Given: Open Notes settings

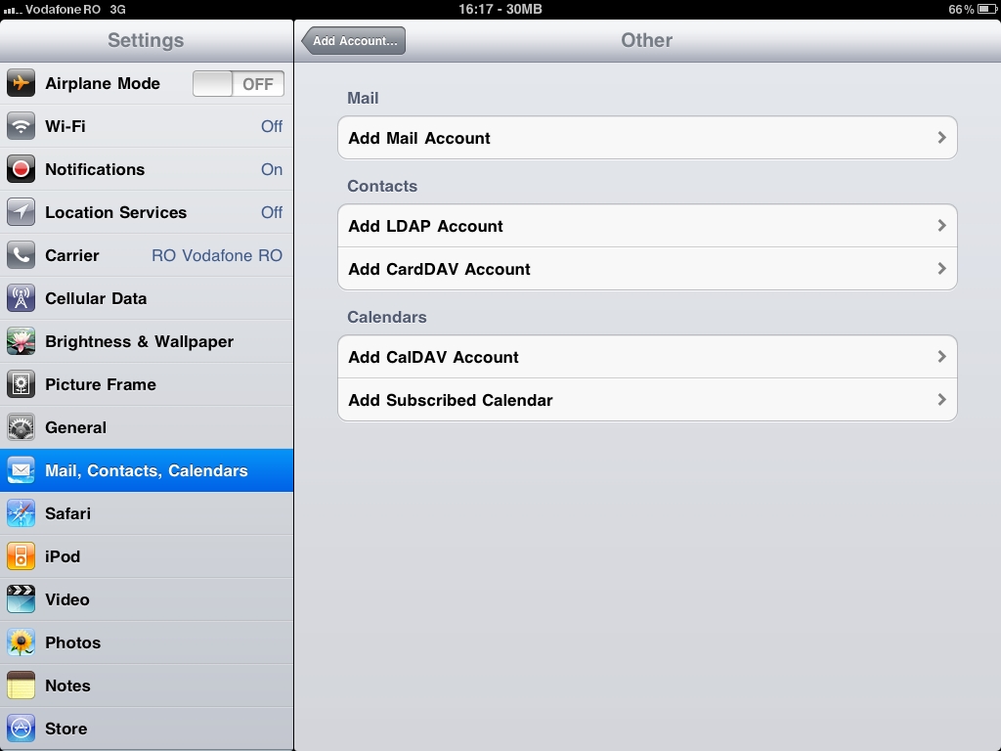Looking at the screenshot, I should click(147, 685).
